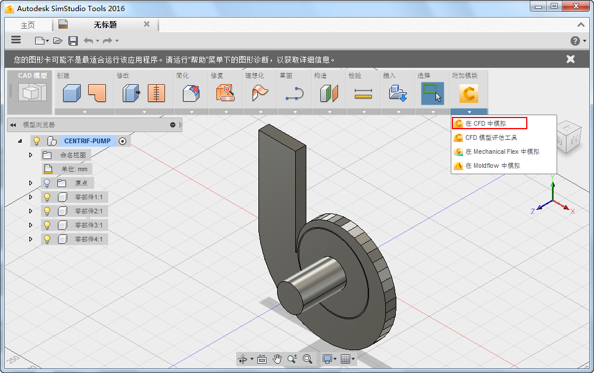This screenshot has height=373, width=594.
Task: Hide 零部件4:1 using its light bulb
Action: 47,239
